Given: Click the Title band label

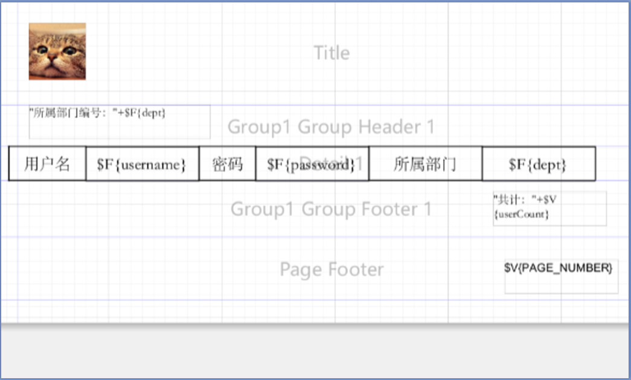Looking at the screenshot, I should 332,53.
